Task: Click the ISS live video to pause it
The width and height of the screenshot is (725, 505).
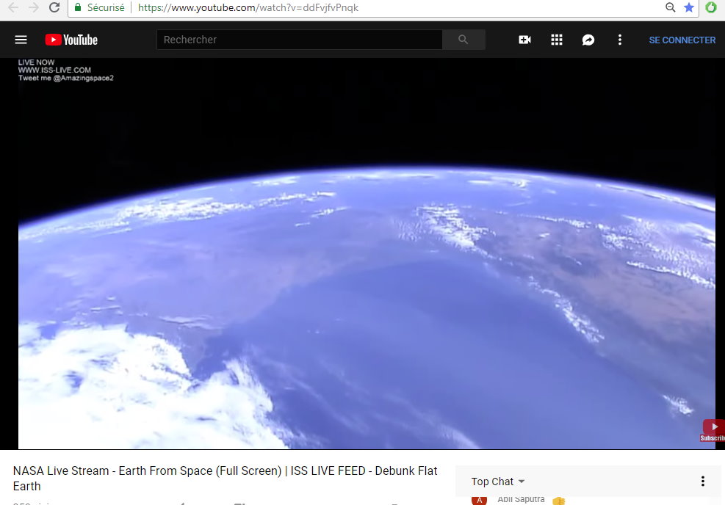Action: 367,253
